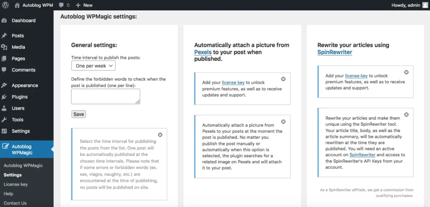This screenshot has height=207, width=430.
Task: Click the Save button
Action: pos(79,114)
